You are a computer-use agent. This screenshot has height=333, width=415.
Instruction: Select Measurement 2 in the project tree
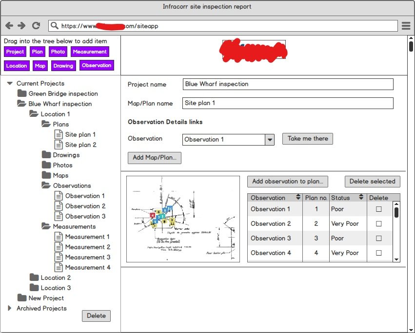tap(88, 247)
